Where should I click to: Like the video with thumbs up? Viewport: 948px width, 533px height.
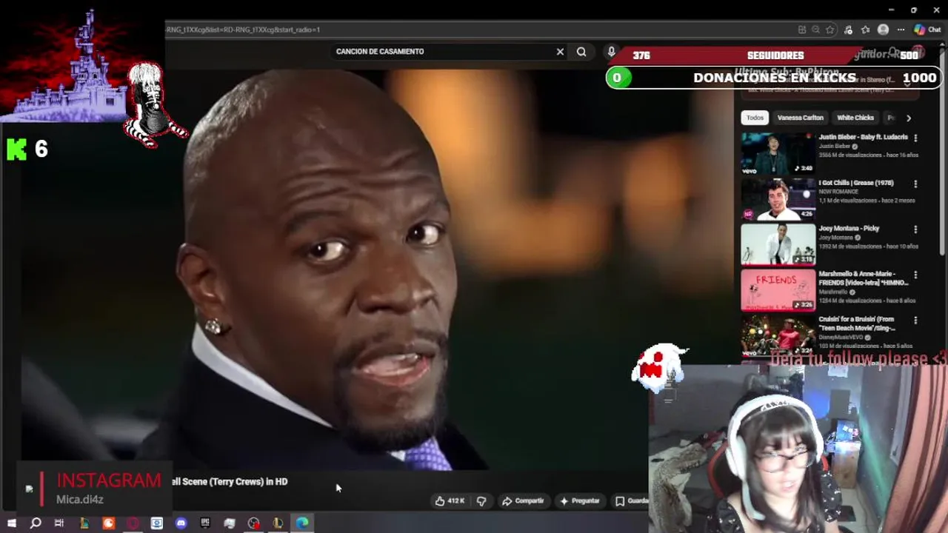point(440,501)
